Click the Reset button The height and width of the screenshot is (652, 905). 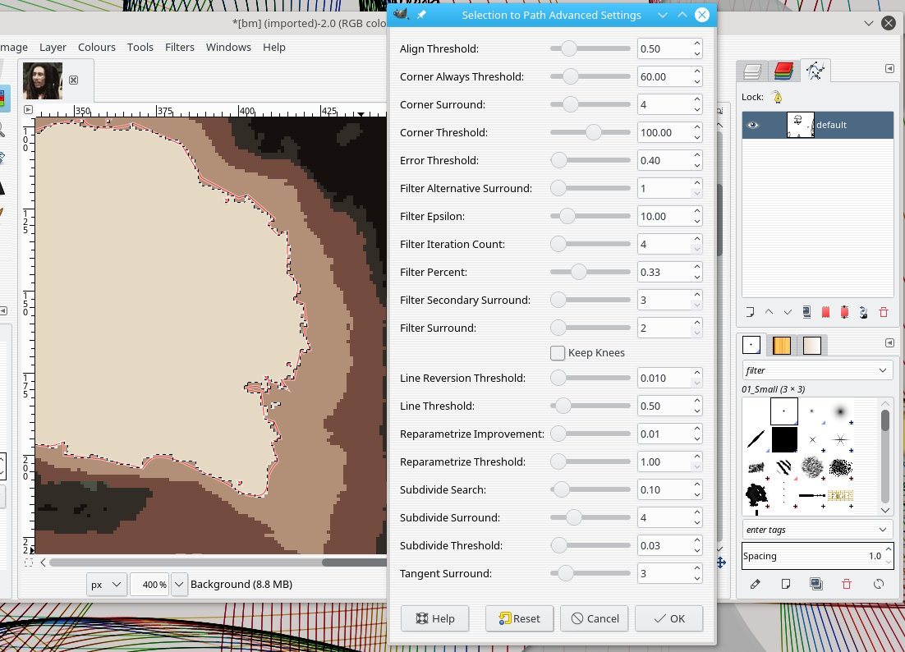[x=519, y=618]
